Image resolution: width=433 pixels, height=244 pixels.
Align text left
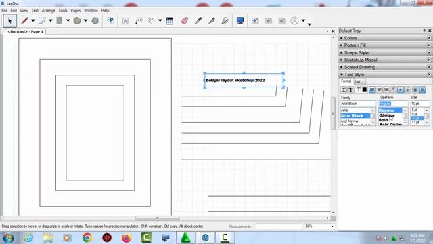pos(372,90)
